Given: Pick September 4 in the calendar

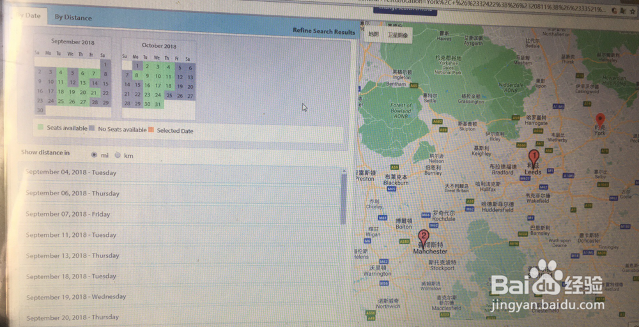Looking at the screenshot, I should (61, 72).
